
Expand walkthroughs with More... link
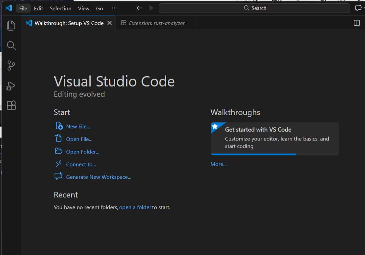218,164
